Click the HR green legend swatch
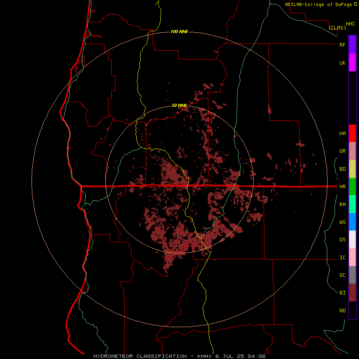Viewport: 359px width, 359px height. [x=352, y=186]
